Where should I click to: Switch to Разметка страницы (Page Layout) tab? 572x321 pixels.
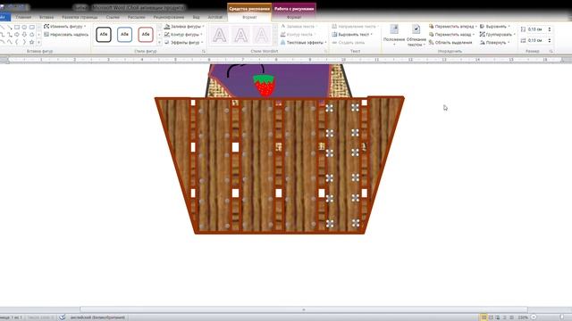pyautogui.click(x=80, y=17)
